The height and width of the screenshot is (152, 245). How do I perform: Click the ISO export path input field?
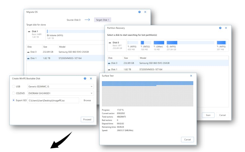pyautogui.click(x=53, y=100)
